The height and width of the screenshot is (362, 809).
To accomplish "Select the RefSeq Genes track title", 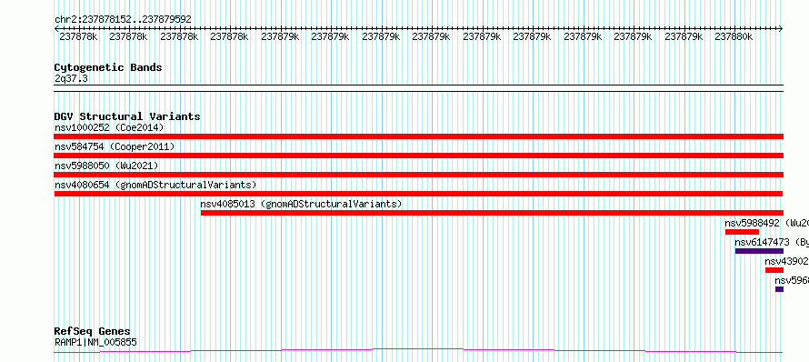I will pos(93,332).
